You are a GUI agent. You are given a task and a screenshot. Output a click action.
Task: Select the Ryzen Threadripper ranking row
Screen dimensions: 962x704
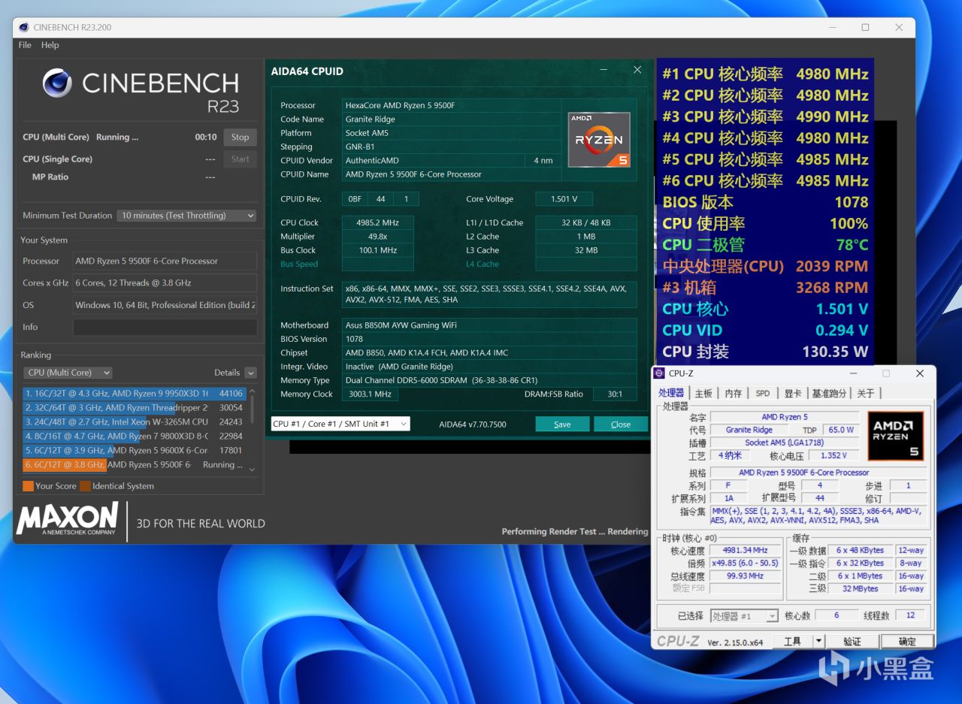point(134,407)
